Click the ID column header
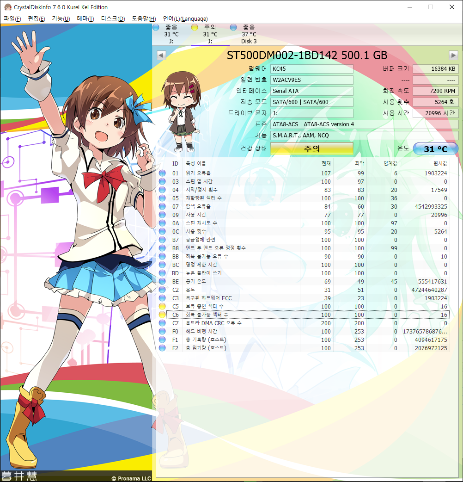 click(175, 164)
